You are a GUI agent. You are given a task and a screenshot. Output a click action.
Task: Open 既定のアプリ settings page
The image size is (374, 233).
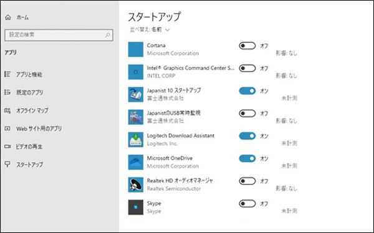tap(29, 93)
